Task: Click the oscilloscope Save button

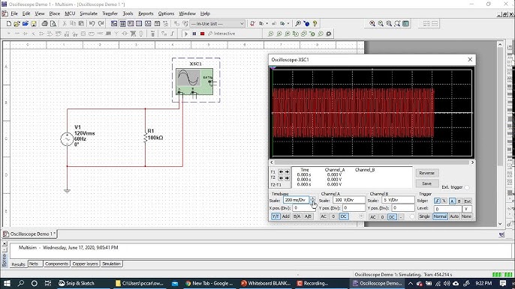Action: click(426, 183)
